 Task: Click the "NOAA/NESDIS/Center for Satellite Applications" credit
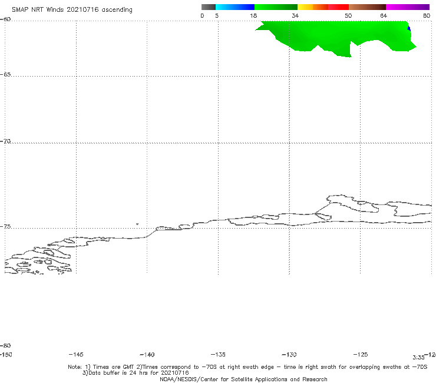243,379
